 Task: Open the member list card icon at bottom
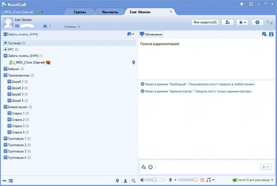click(x=11, y=181)
